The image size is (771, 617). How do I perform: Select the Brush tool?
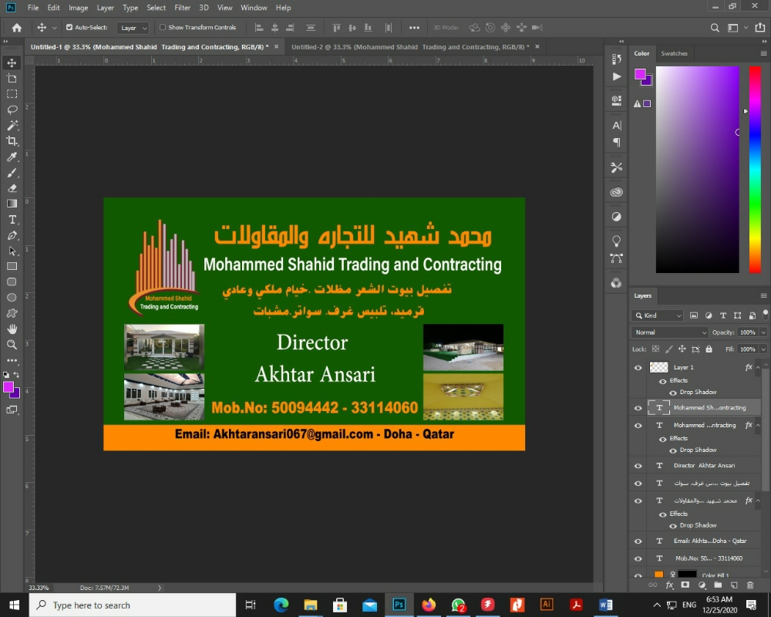(x=12, y=173)
